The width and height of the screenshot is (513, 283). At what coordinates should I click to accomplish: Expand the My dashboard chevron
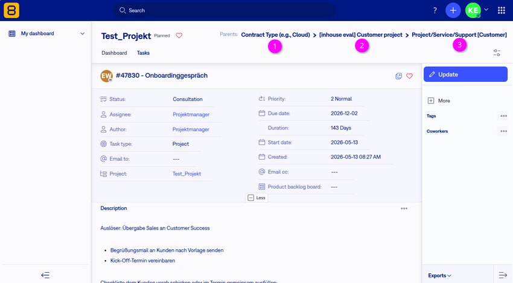coord(83,33)
